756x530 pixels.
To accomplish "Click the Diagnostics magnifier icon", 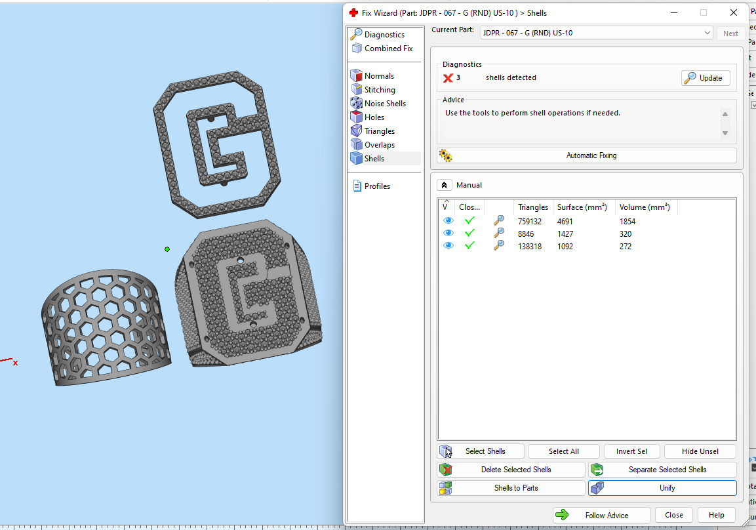I will (356, 34).
